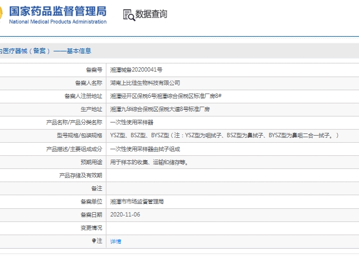Screen dimensions: 359x257
Task: Click the 产品名称/产品分类名称 label
Action: [74, 122]
